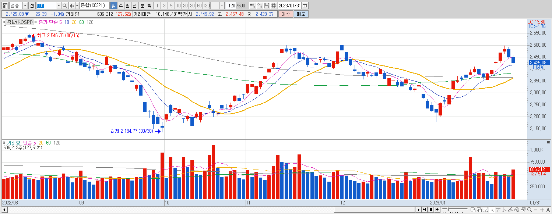Select interval button 1
The width and height of the screenshot is (552, 214).
(x=157, y=6)
